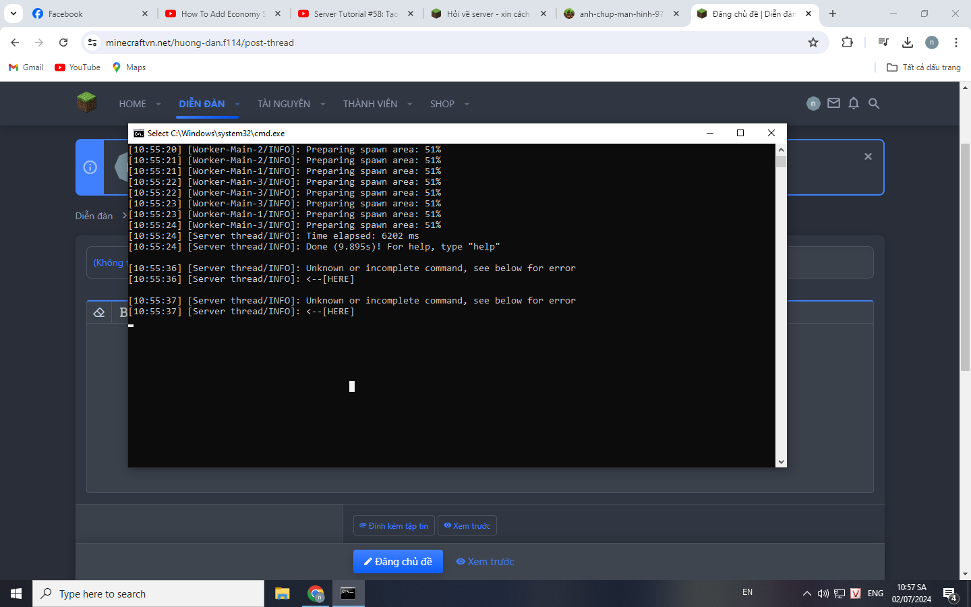Image resolution: width=971 pixels, height=607 pixels.
Task: Click the Windows taskbar search box
Action: coord(148,594)
